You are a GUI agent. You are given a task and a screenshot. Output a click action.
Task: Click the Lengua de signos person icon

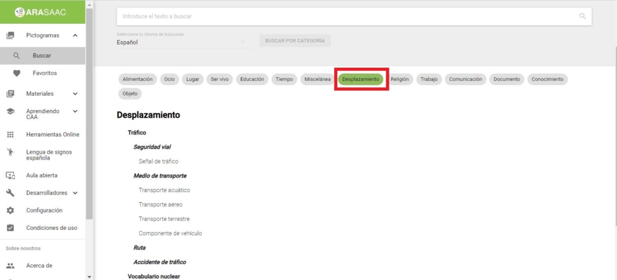(11, 152)
